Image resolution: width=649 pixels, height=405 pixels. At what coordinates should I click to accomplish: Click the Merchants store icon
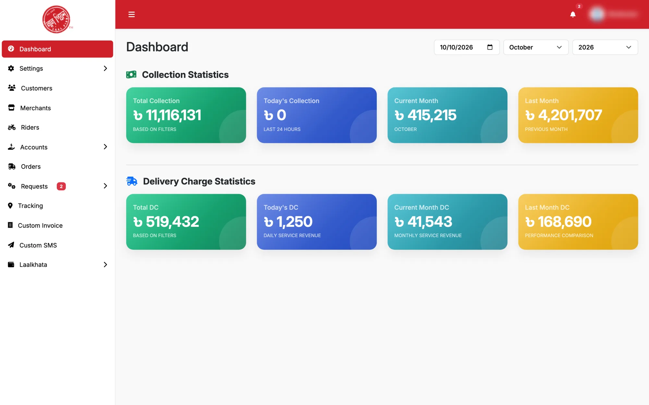click(11, 108)
